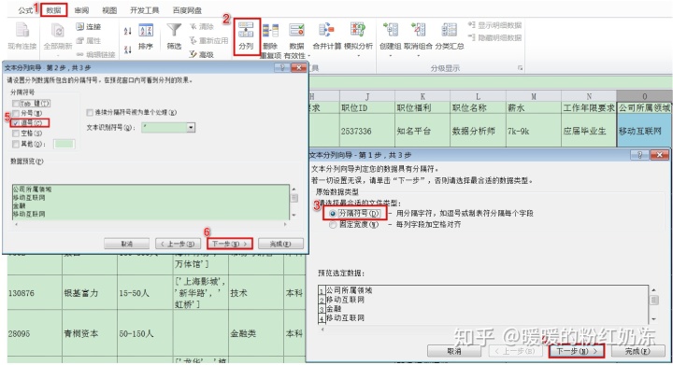Select column O header
673x365 pixels.
645,96
